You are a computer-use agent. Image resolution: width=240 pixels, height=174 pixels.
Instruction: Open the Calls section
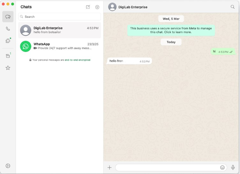(8, 29)
